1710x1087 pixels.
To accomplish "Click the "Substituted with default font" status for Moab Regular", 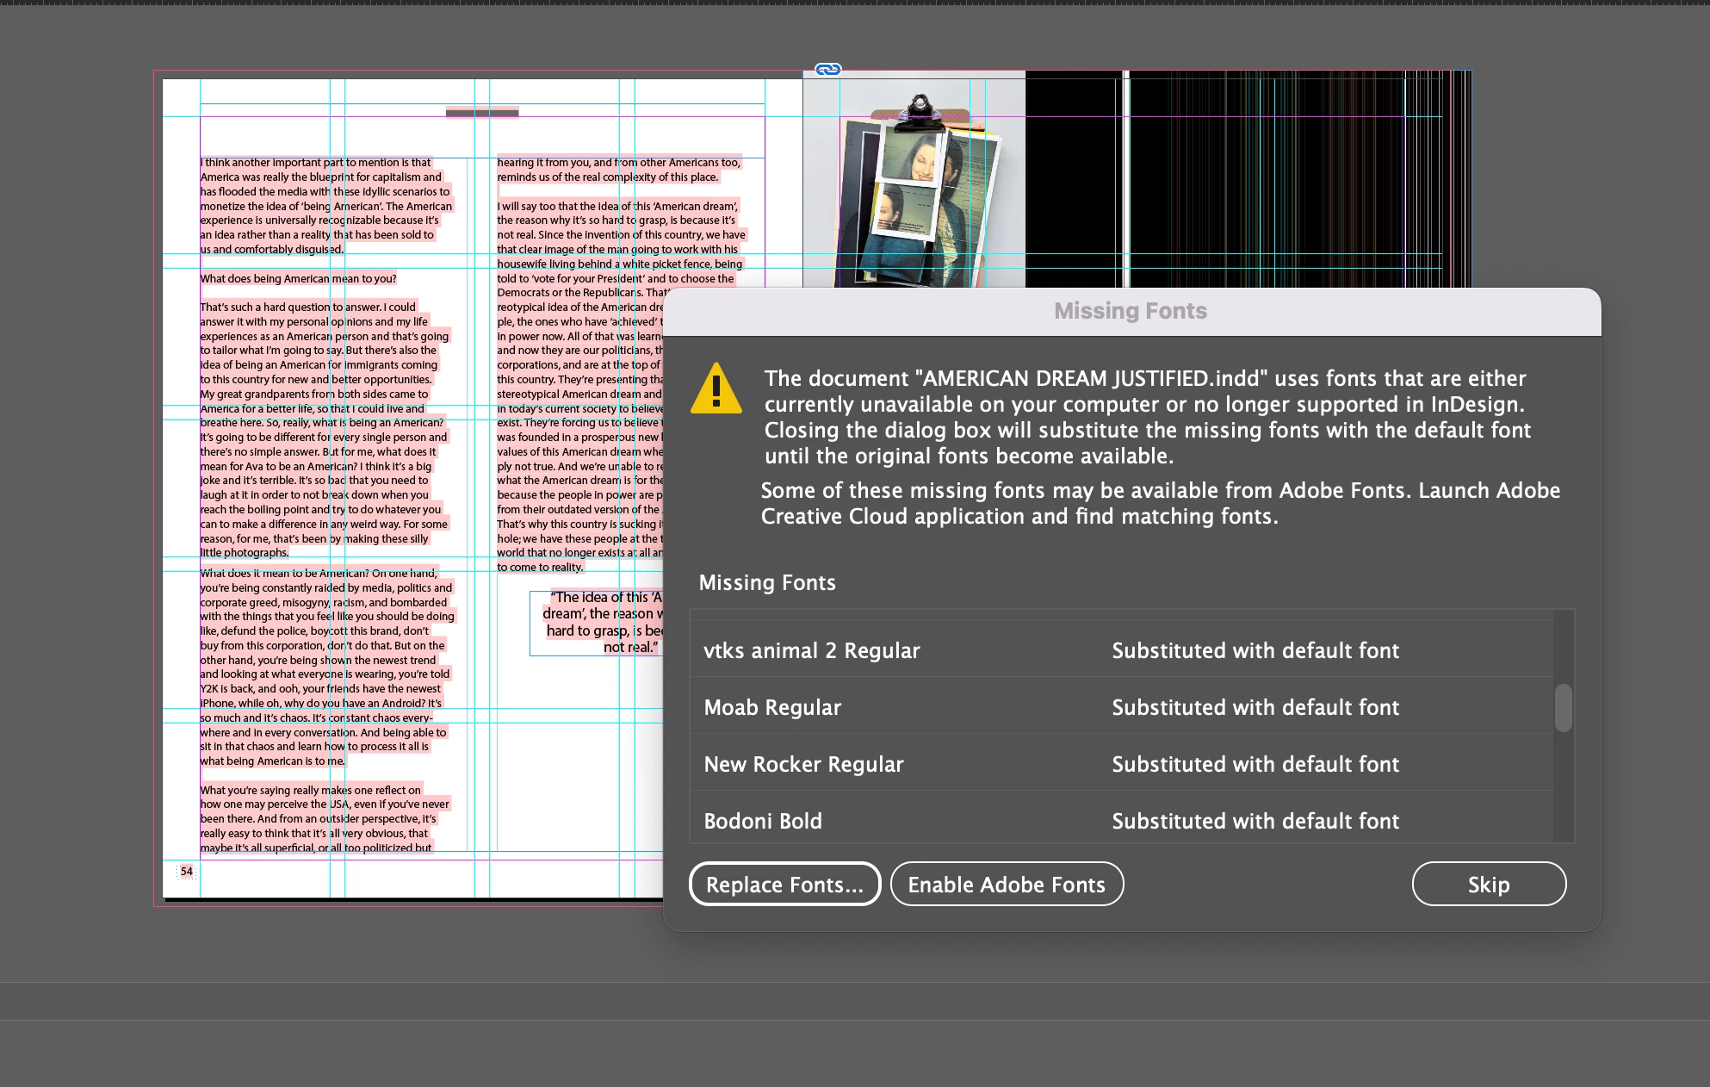I will pos(1255,707).
